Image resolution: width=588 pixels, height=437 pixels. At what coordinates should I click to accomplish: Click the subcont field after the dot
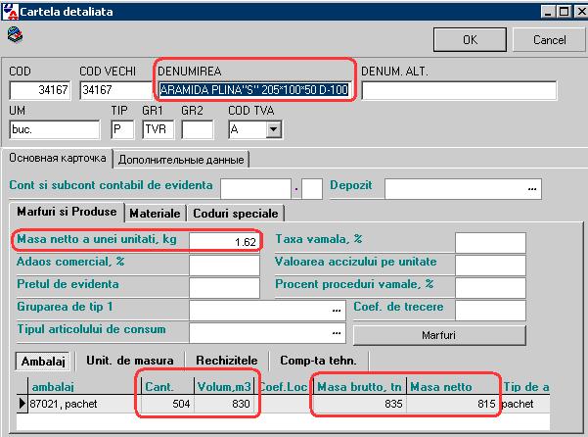(312, 189)
